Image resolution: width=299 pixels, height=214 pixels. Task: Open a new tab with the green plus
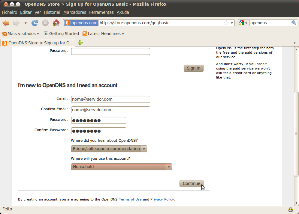pyautogui.click(x=80, y=43)
